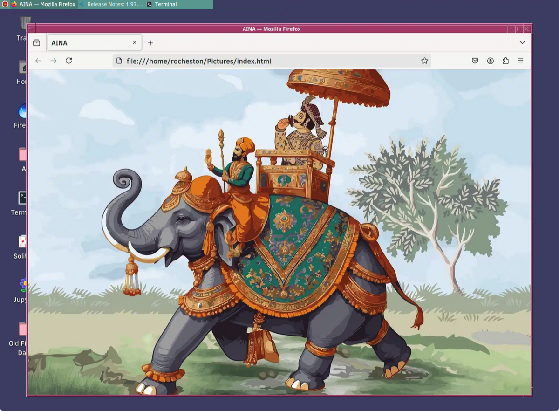Click the page icon in the address bar
Viewport: 559px width, 411px height.
coord(119,61)
